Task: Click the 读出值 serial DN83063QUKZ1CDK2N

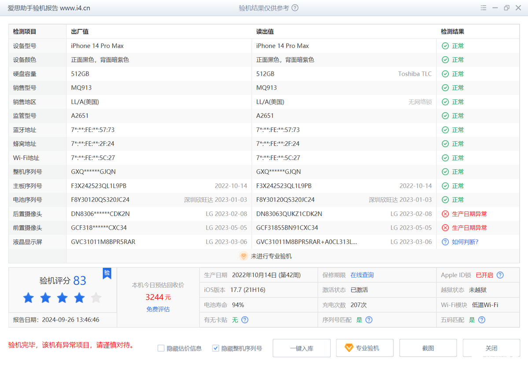Action: [289, 214]
